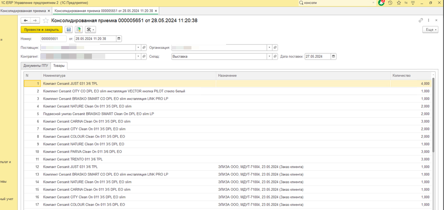Click the Дата поставки date field

(317, 57)
